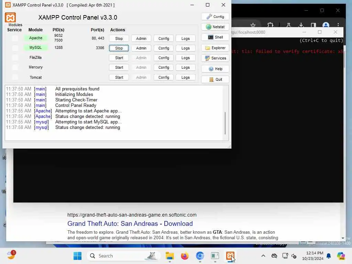352x264 pixels.
Task: Click the OneDrive cloud tray icon
Action: pyautogui.click(x=274, y=256)
